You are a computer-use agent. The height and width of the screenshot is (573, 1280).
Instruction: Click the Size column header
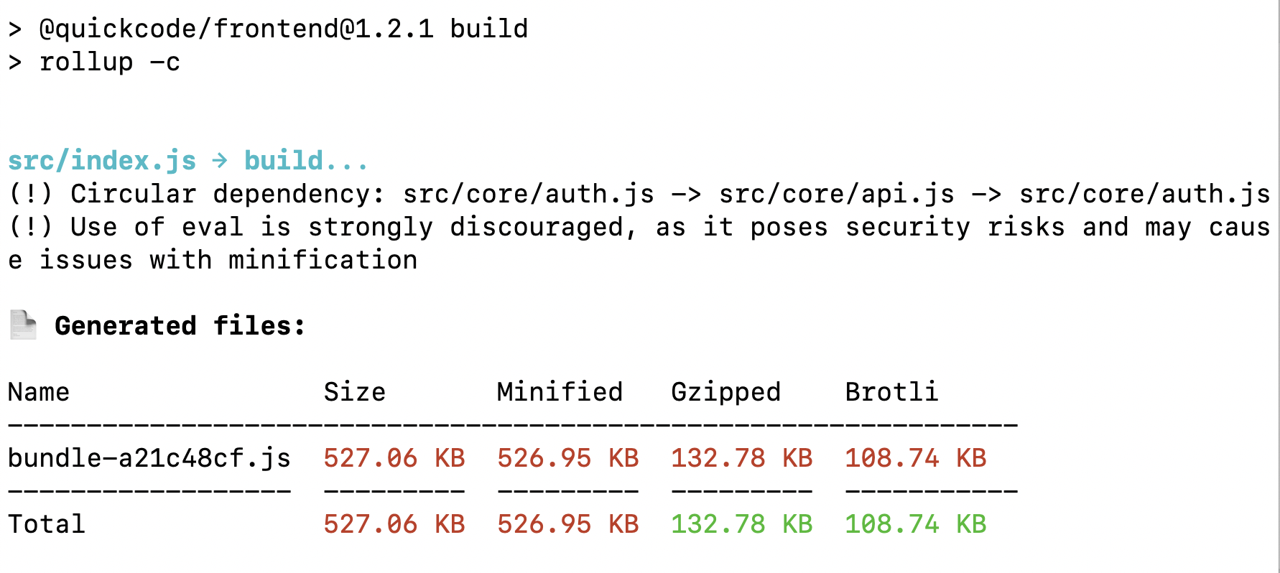point(354,392)
